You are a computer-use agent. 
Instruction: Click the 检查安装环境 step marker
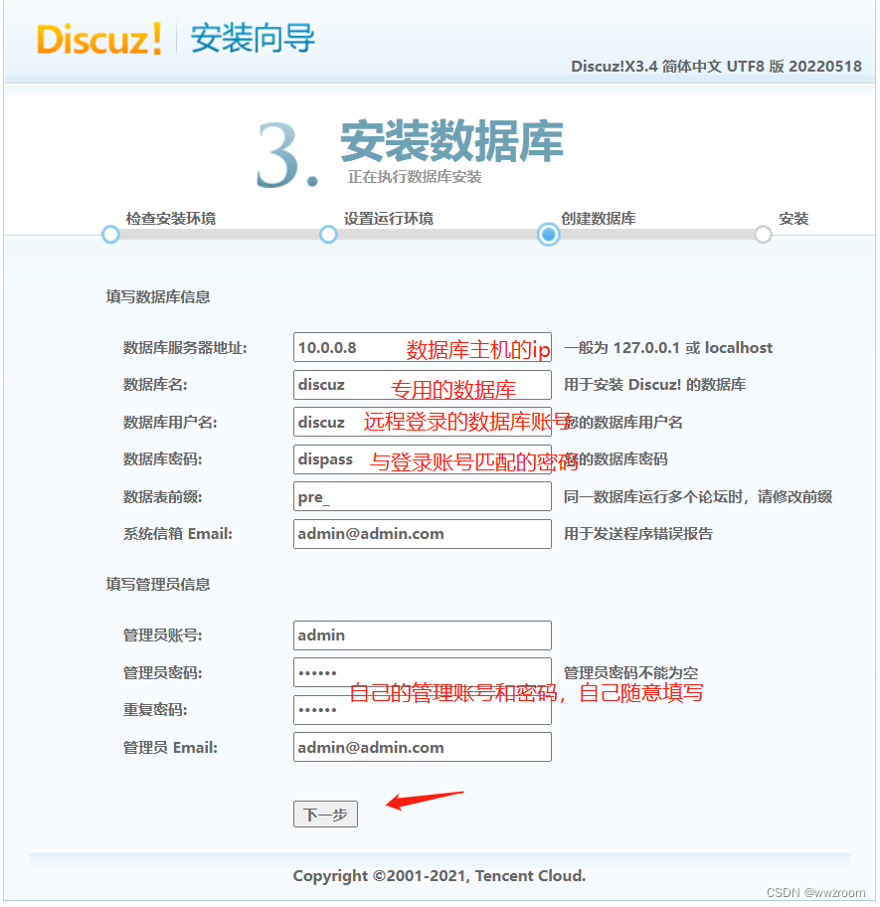(110, 235)
